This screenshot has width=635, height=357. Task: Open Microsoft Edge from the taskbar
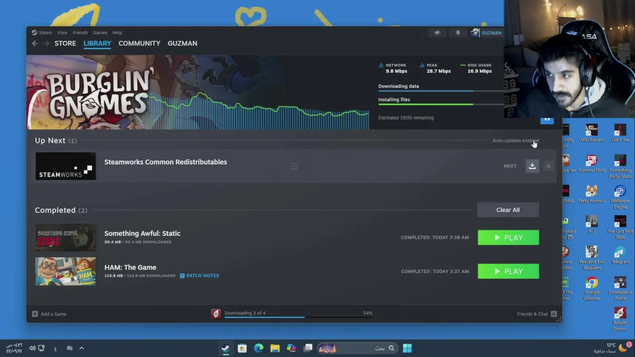pyautogui.click(x=258, y=348)
